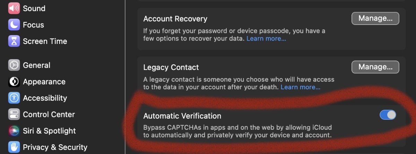The height and width of the screenshot is (154, 416).
Task: Click Manage button for Legacy Contact
Action: click(x=375, y=67)
